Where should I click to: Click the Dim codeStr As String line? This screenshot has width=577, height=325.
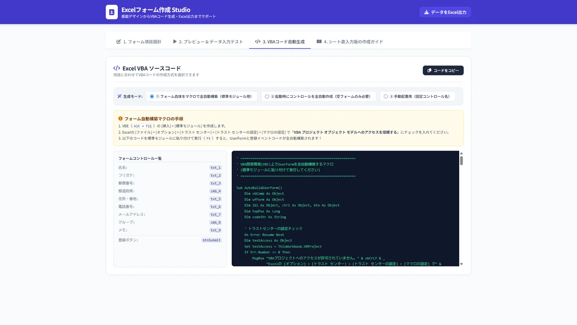[265, 217]
